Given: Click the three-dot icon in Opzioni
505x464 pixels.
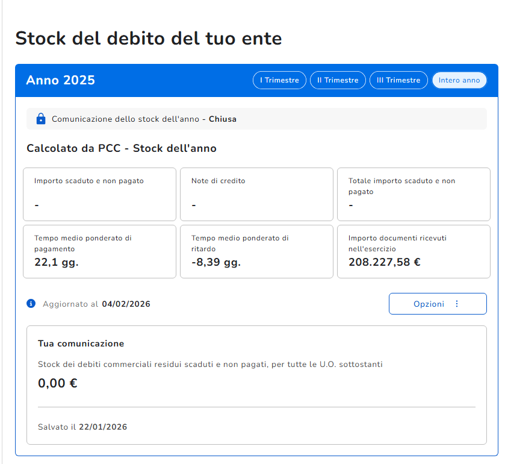Looking at the screenshot, I should tap(457, 304).
